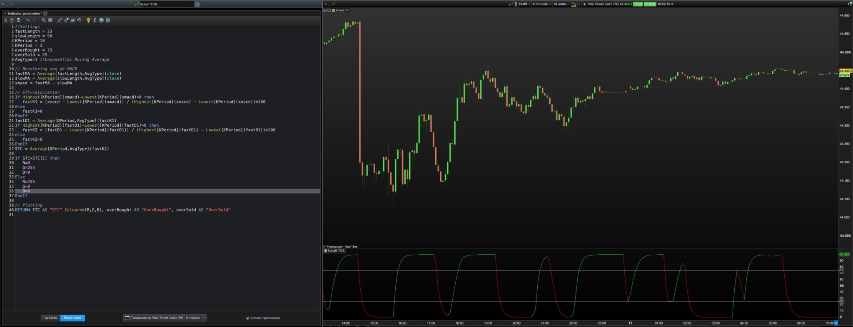Image resolution: width=853 pixels, height=327 pixels.
Task: Open the lightbulb hints icon
Action: [x=88, y=20]
